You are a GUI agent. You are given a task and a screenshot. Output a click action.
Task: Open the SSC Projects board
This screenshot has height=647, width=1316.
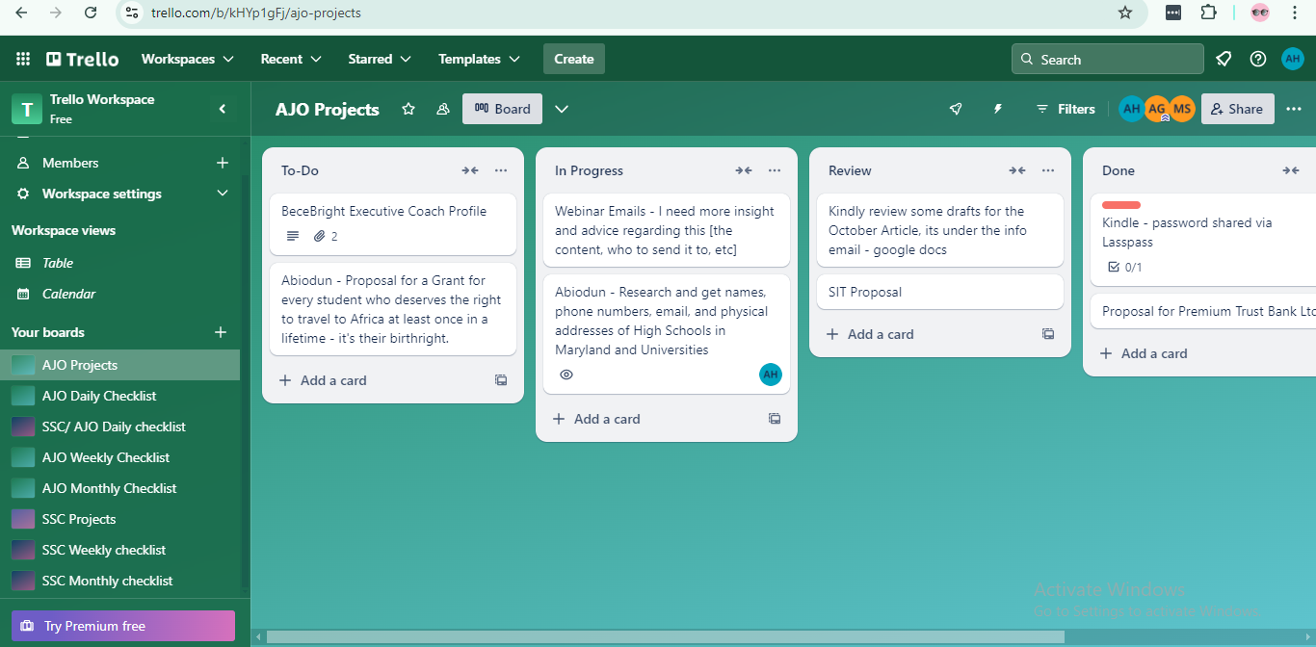[79, 519]
